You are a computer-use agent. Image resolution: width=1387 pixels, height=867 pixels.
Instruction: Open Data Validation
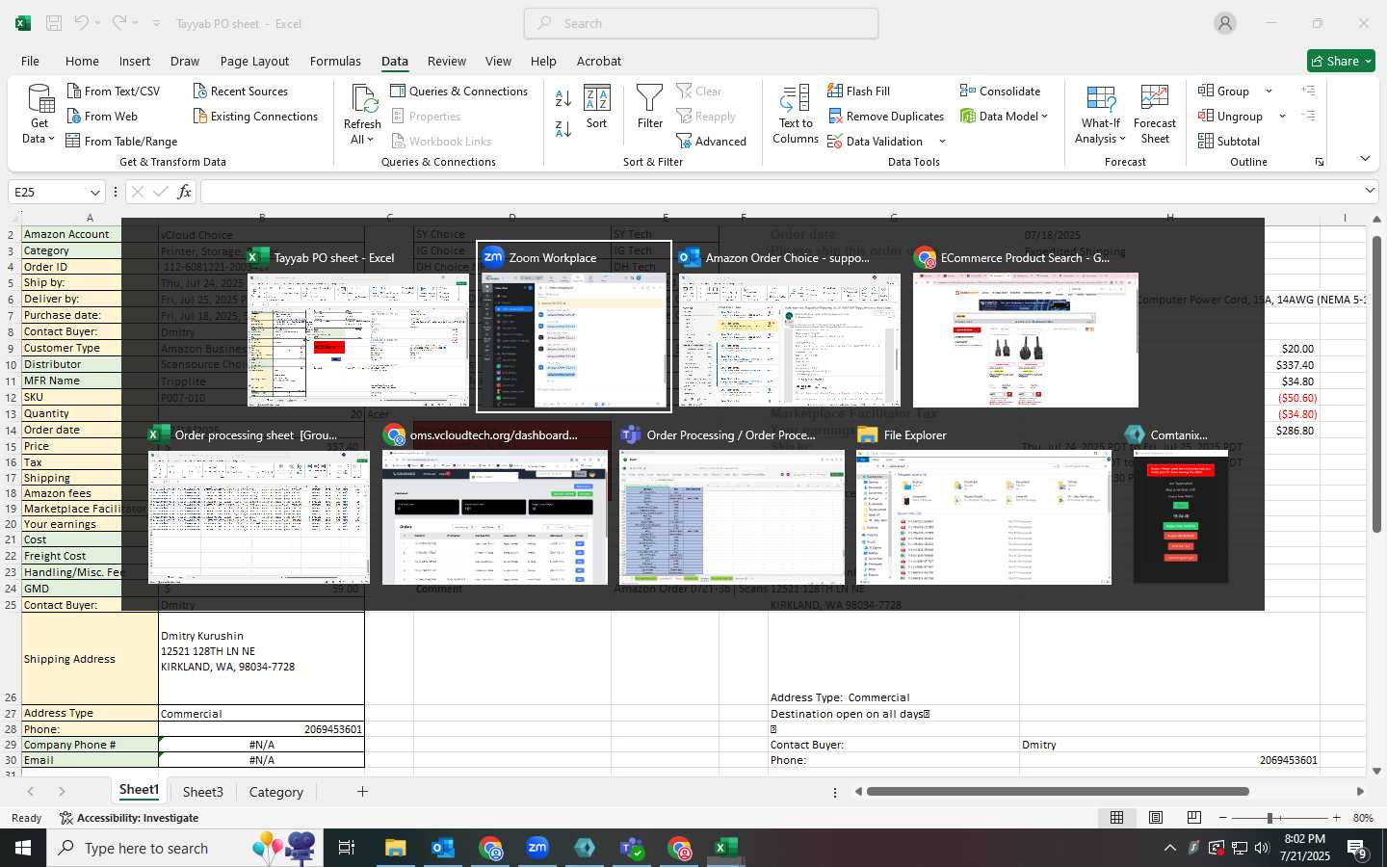875,141
